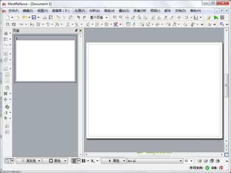Click the Print icon in toolbar
Image resolution: width=231 pixels, height=173 pixels.
click(45, 18)
